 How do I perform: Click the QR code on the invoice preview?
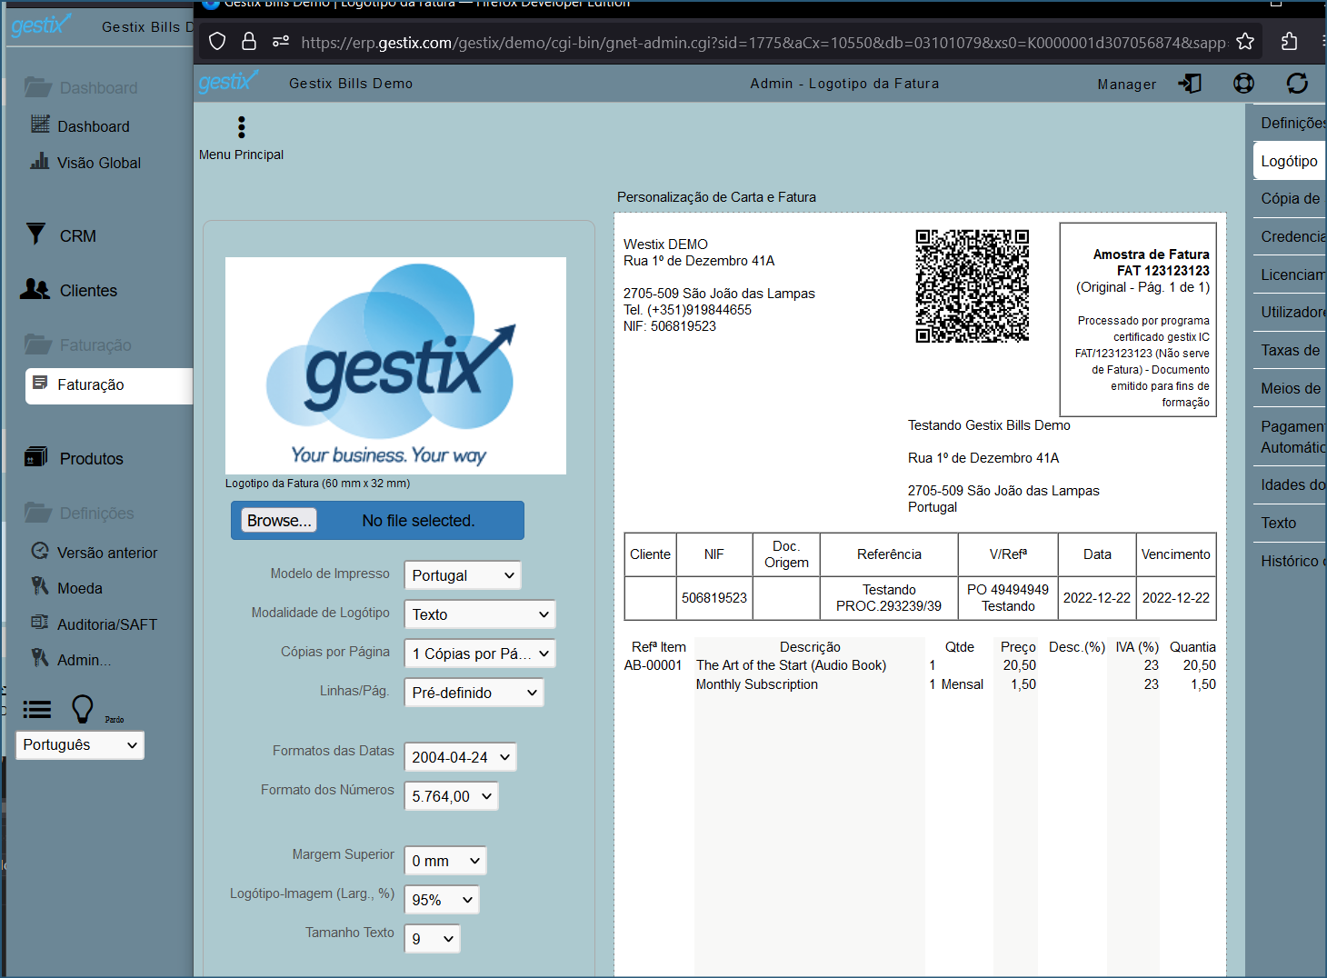point(972,285)
